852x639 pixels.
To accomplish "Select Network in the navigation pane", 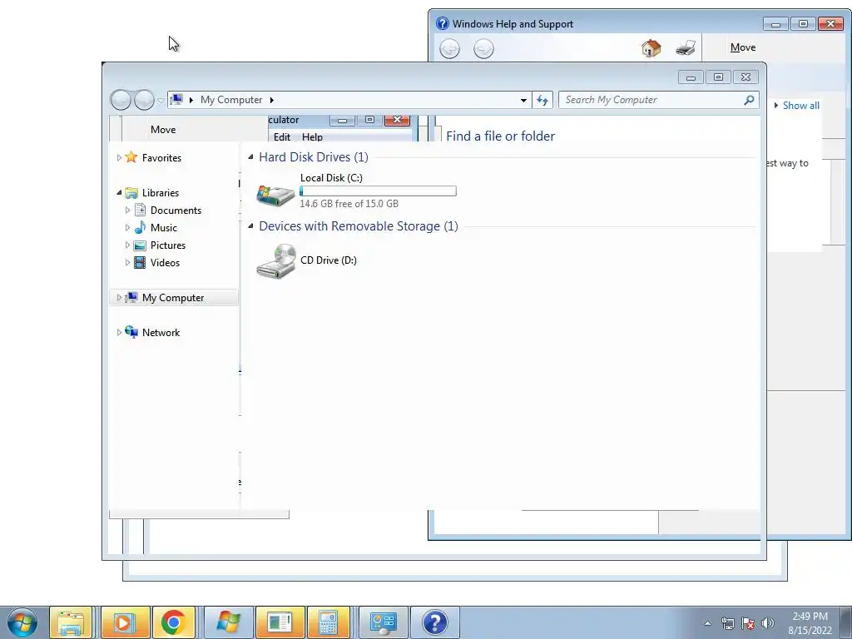I will click(161, 332).
